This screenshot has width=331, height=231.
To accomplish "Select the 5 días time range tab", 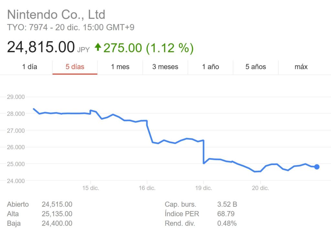I will point(75,67).
